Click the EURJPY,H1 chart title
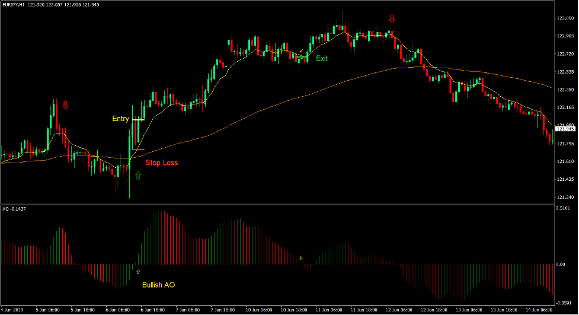This screenshot has height=315, width=579. (17, 4)
